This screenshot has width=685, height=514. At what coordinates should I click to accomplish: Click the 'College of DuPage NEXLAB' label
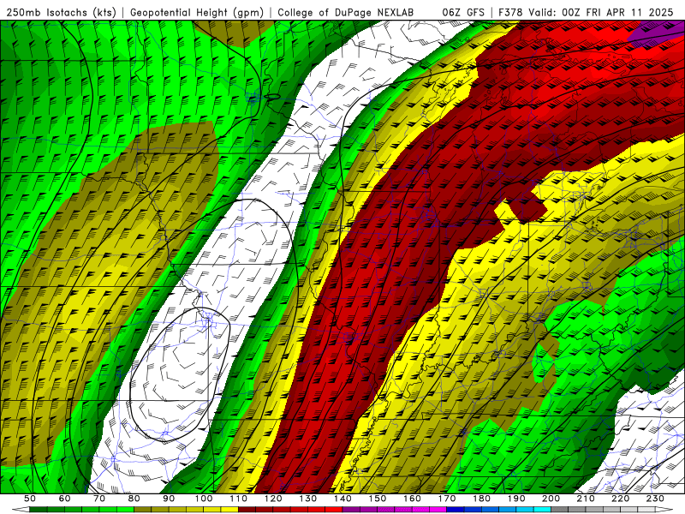[x=346, y=13]
